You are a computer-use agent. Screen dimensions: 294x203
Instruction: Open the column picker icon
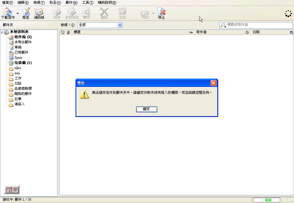click(291, 32)
